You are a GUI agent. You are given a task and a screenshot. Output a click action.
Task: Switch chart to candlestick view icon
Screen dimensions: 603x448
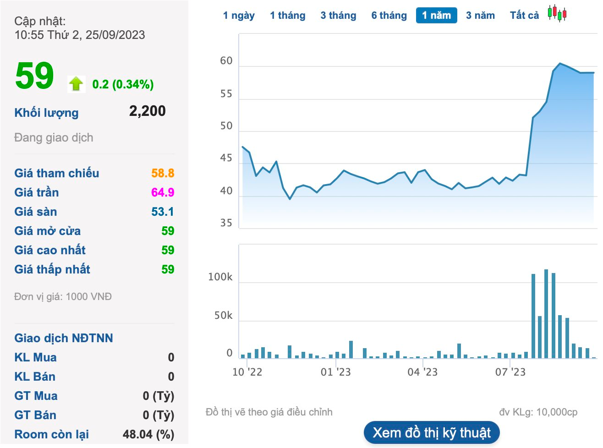[557, 14]
